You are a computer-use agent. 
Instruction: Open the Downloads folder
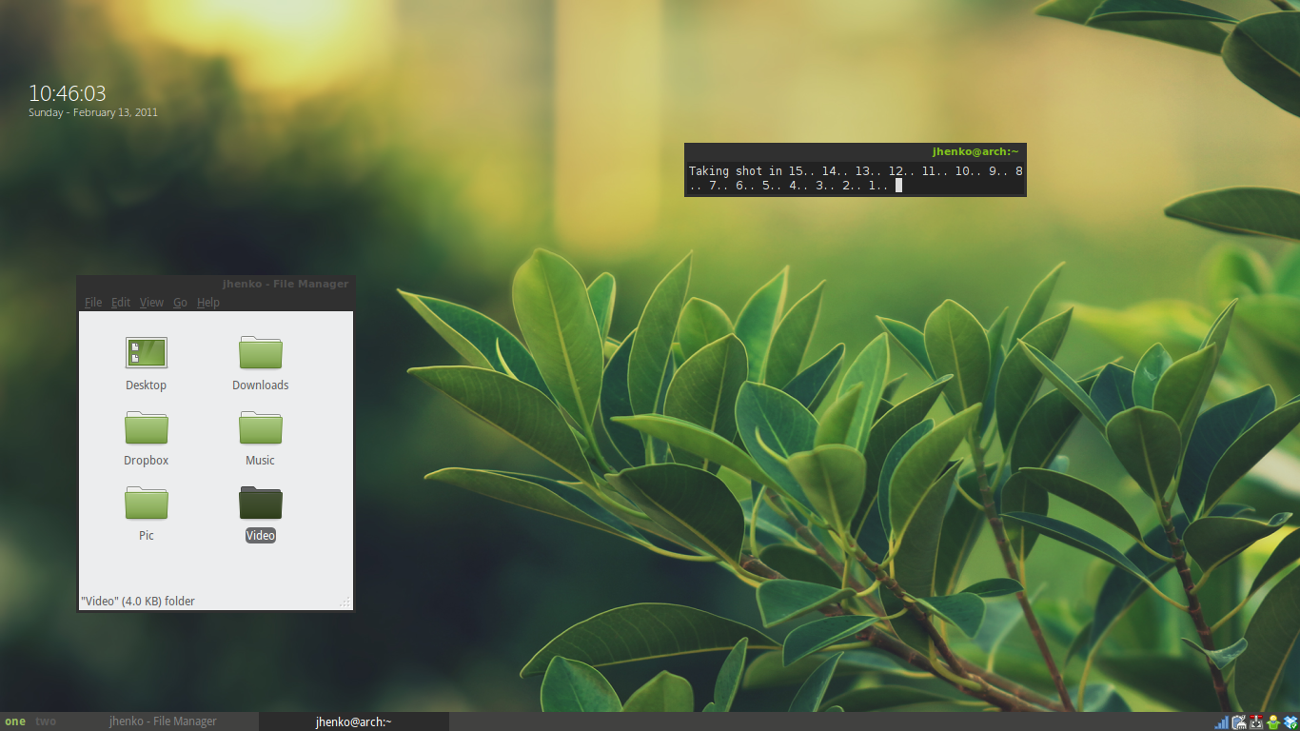[x=260, y=353]
